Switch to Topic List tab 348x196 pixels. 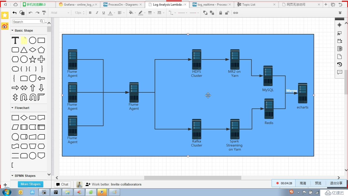(256, 4)
